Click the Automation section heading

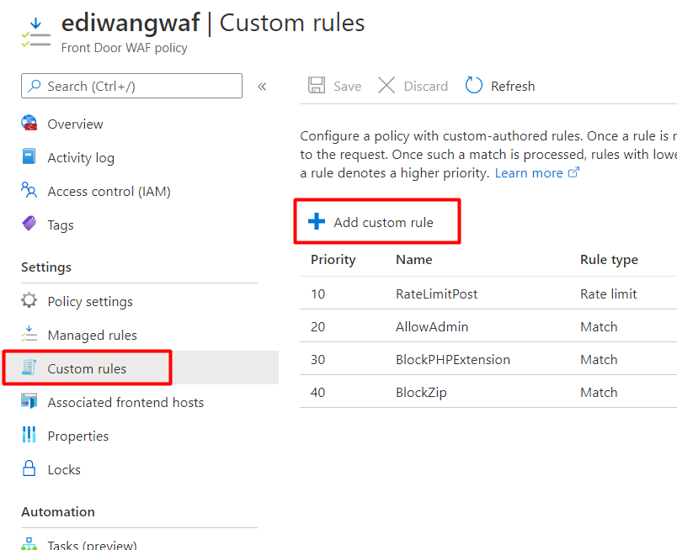pyautogui.click(x=58, y=511)
